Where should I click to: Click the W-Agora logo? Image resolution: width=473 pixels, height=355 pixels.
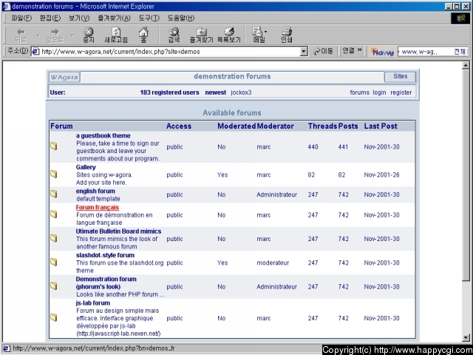pyautogui.click(x=64, y=77)
